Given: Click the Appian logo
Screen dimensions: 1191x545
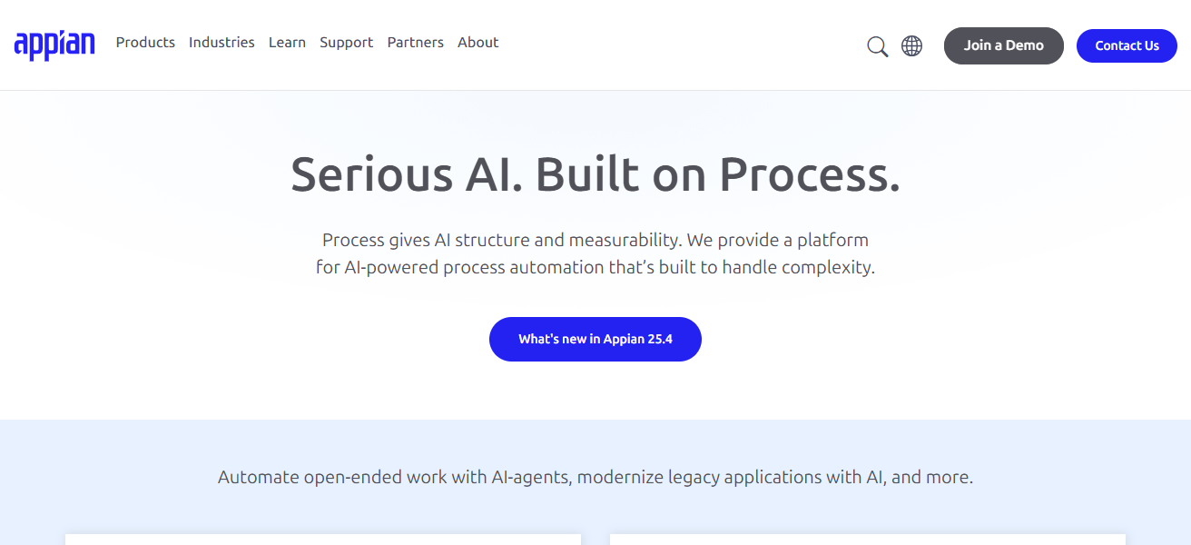Looking at the screenshot, I should coord(54,45).
